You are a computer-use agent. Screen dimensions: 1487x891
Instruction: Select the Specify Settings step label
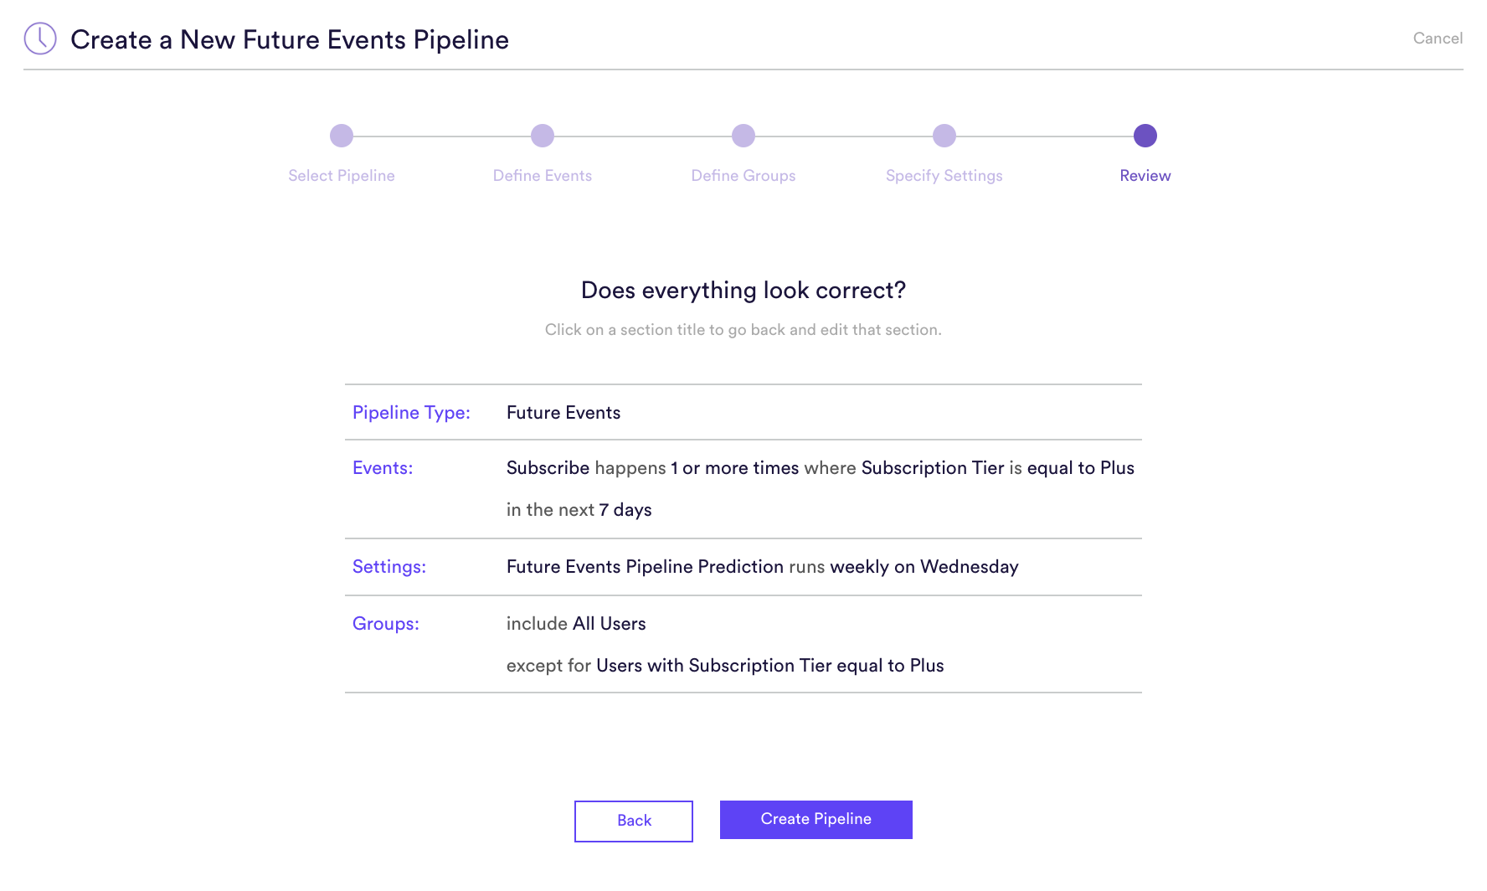[x=944, y=176]
